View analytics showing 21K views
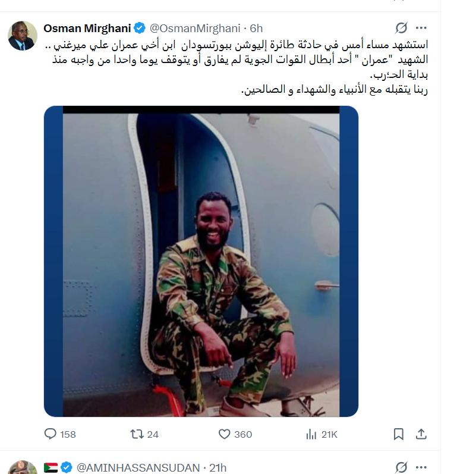The image size is (463, 474). coord(322,434)
